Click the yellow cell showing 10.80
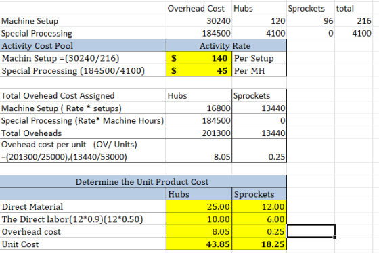Screen dimensions: 379x253 tap(199, 219)
